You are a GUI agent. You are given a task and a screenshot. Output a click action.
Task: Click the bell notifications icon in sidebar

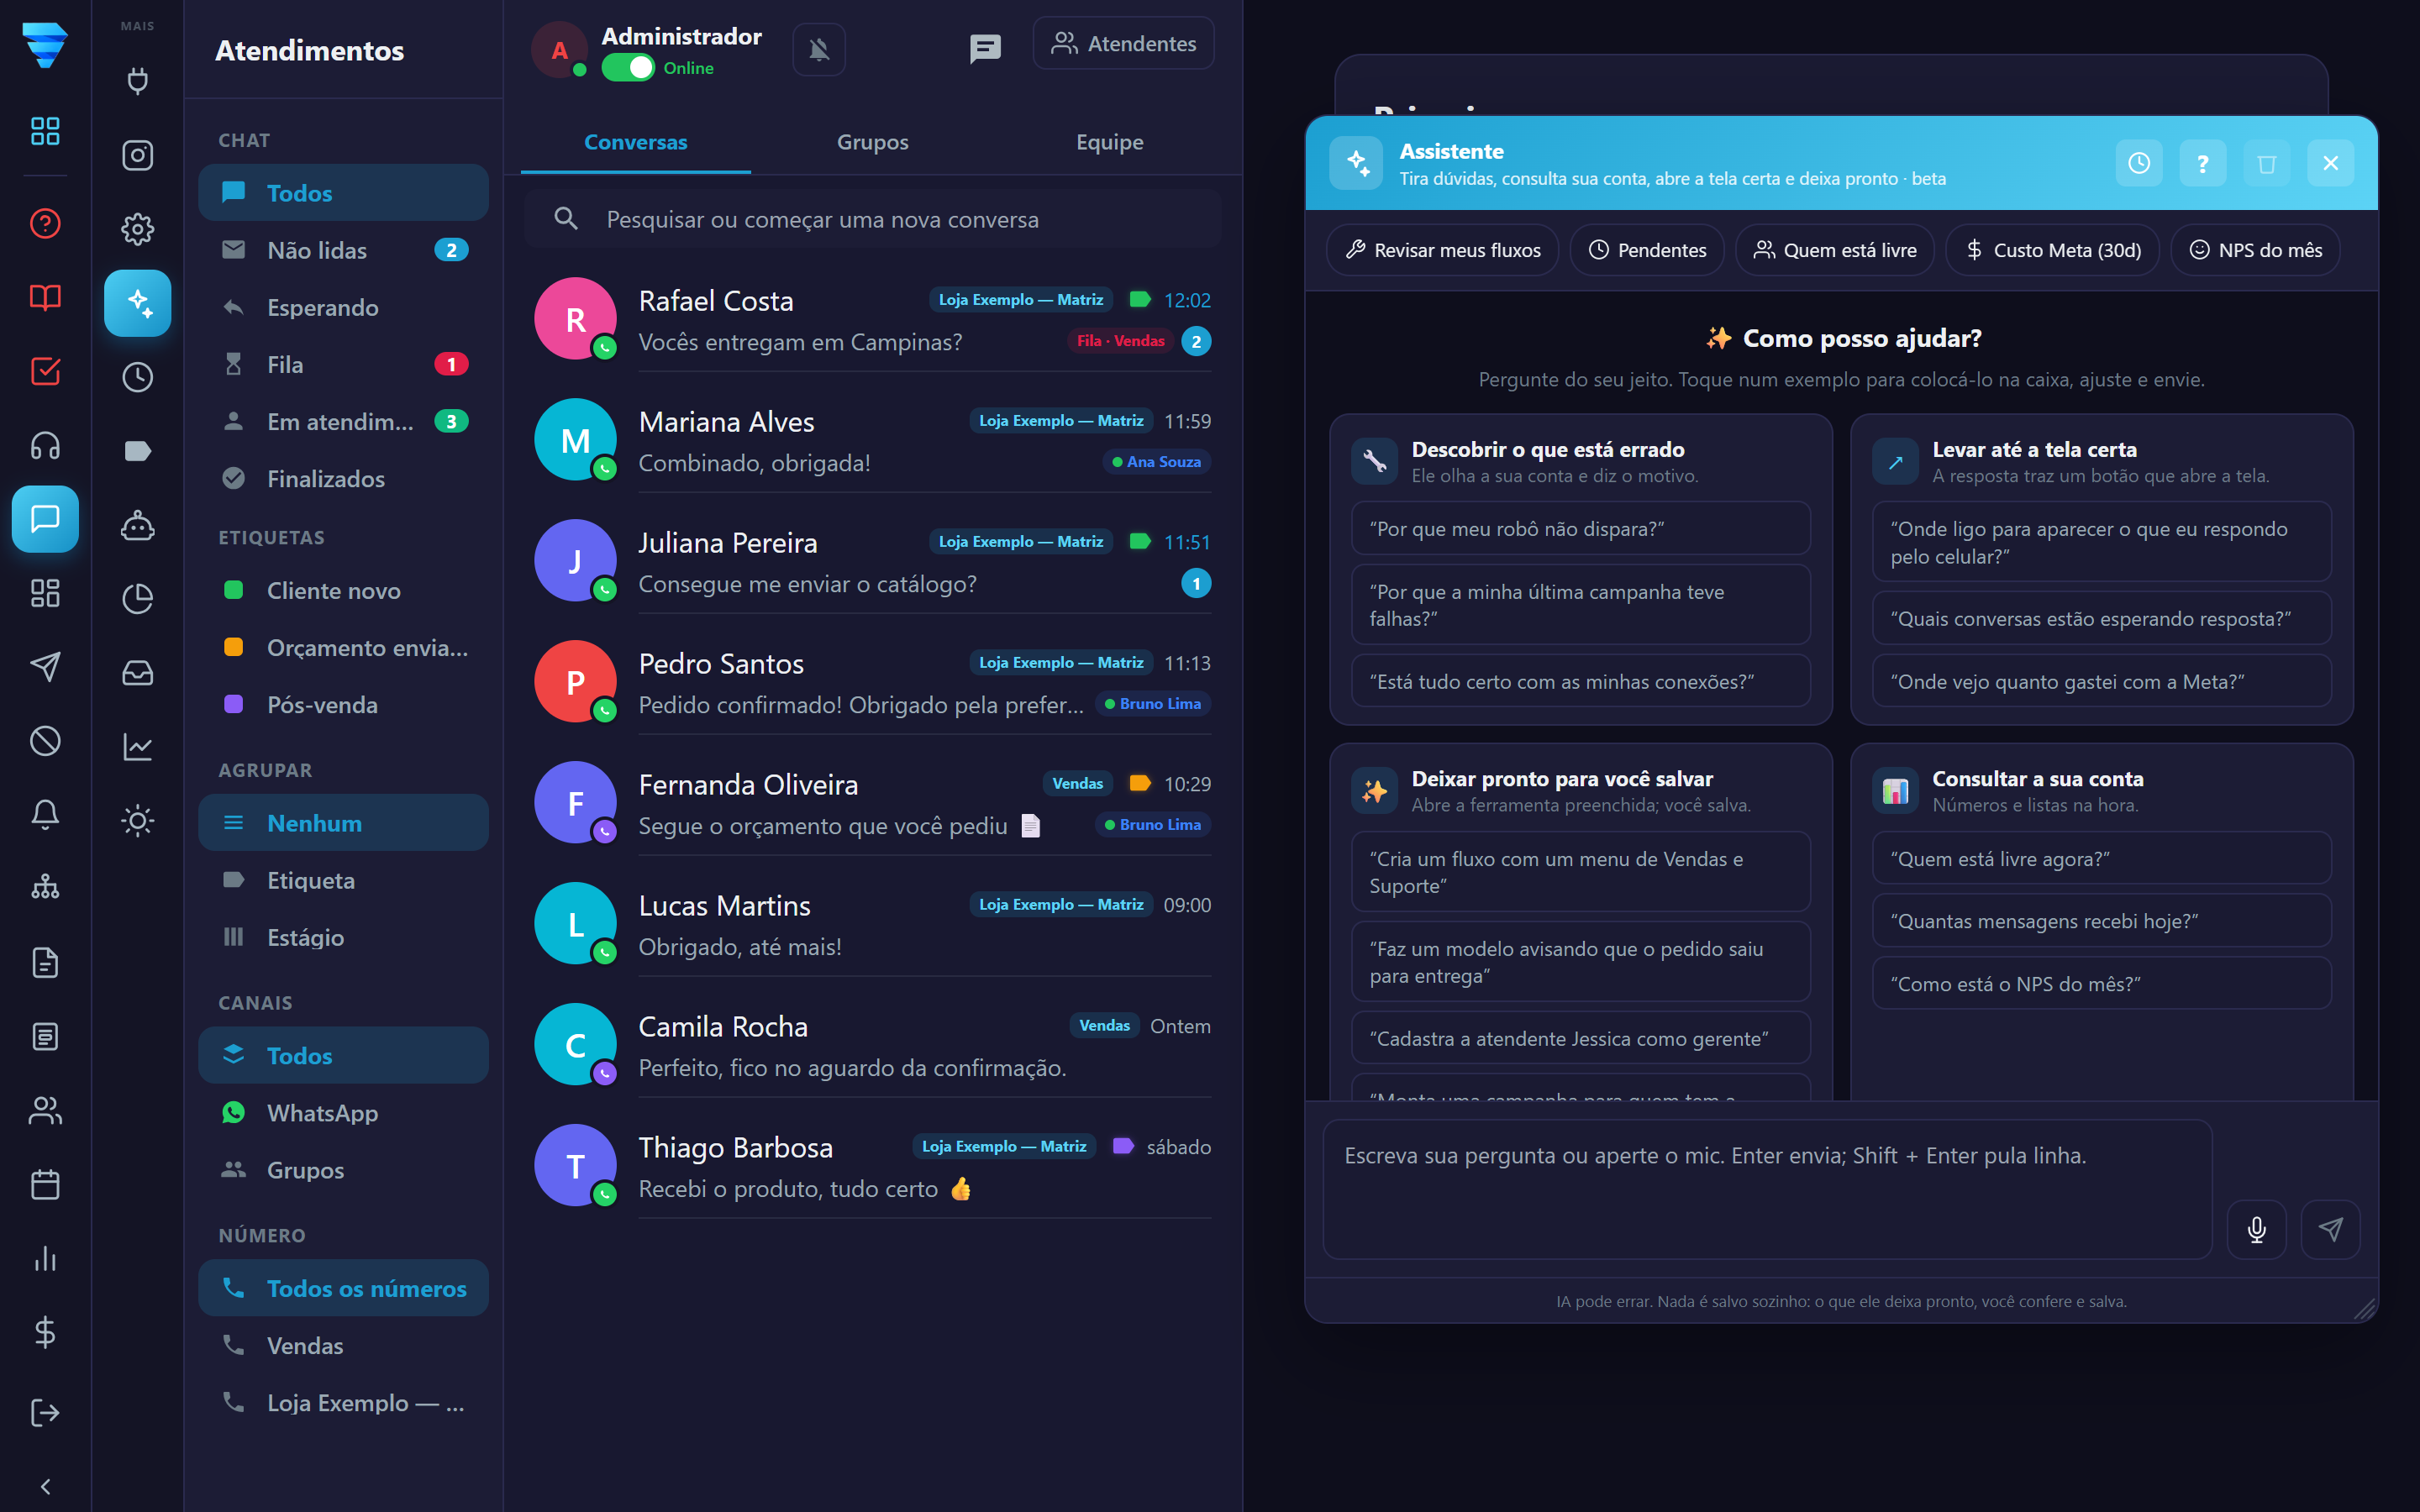45,815
